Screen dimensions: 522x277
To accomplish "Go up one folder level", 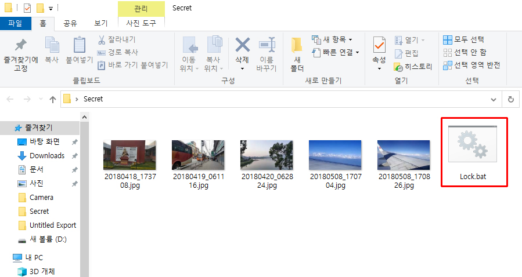I will [53, 99].
